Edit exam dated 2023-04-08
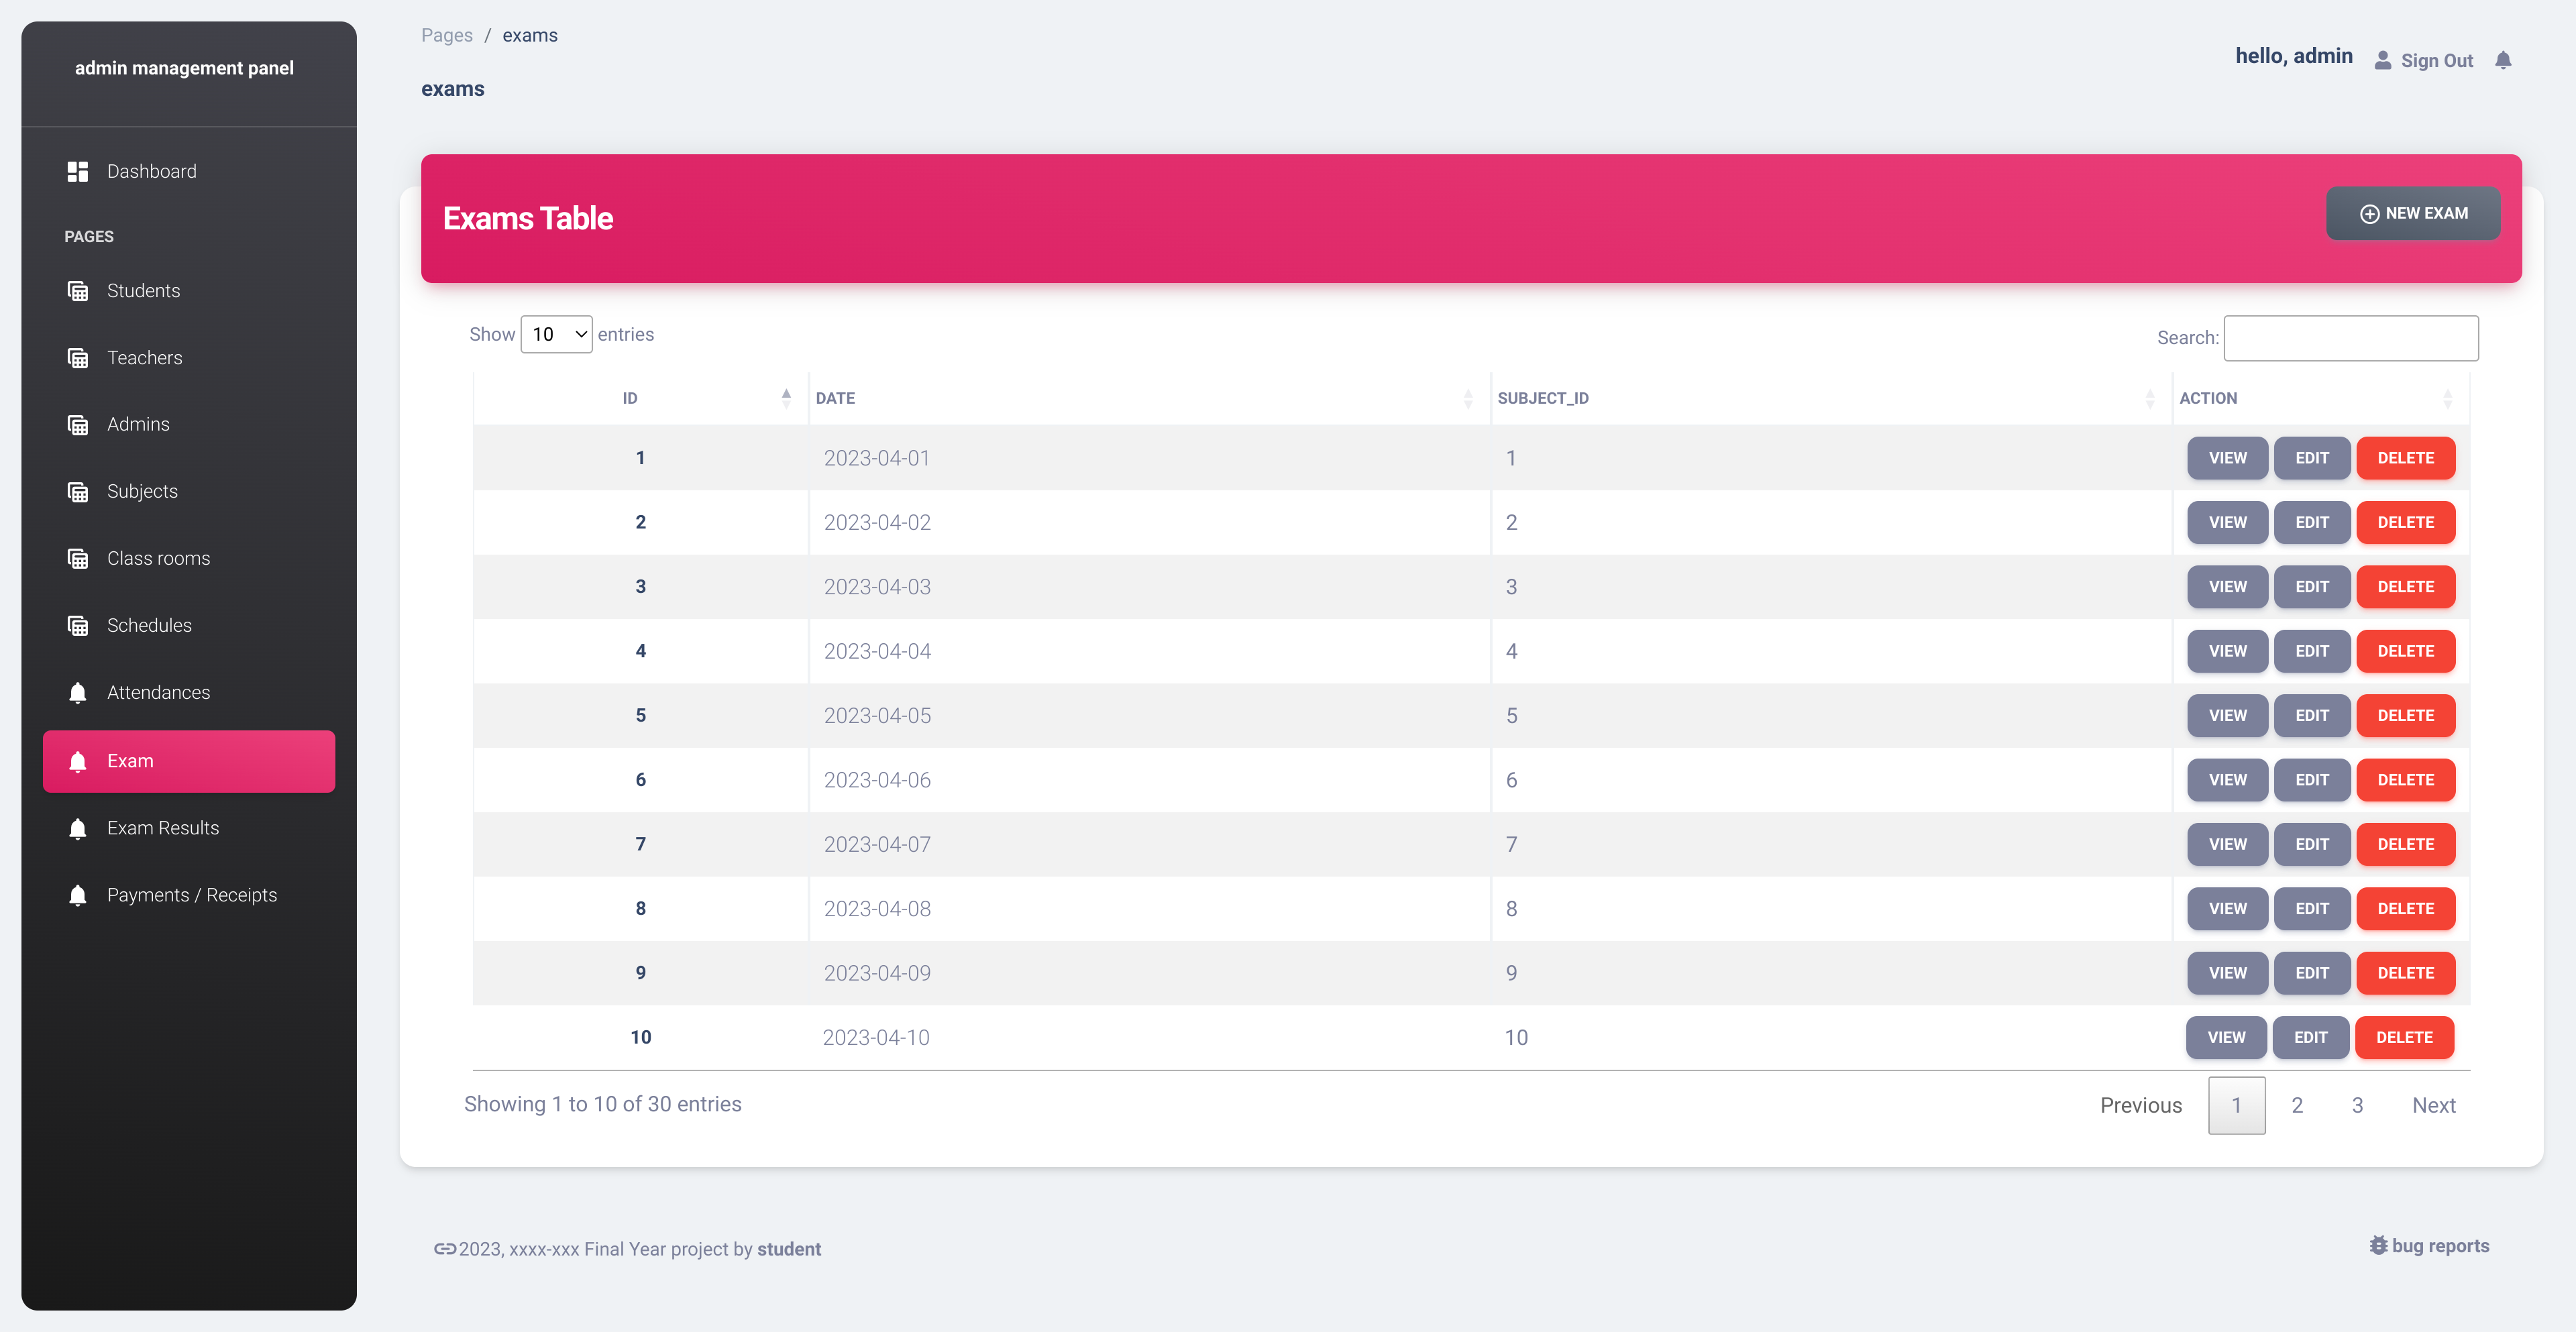Image resolution: width=2576 pixels, height=1332 pixels. coord(2311,908)
